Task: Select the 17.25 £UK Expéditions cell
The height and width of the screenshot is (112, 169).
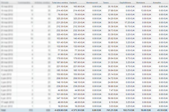Action: pyautogui.click(x=127, y=23)
